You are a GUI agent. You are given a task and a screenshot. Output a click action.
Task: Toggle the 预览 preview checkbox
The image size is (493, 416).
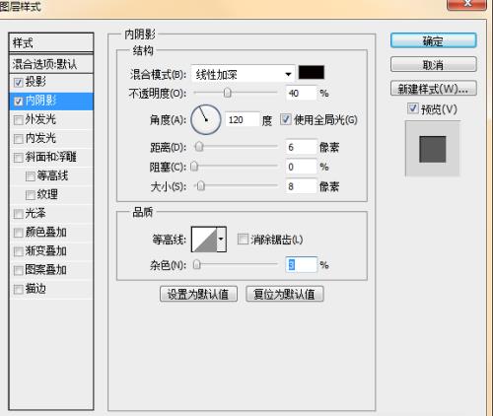tap(413, 108)
